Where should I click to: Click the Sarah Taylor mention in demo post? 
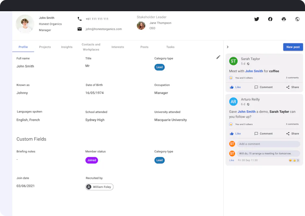click(279, 112)
